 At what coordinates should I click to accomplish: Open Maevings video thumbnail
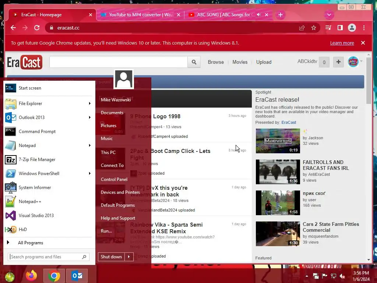point(278,141)
